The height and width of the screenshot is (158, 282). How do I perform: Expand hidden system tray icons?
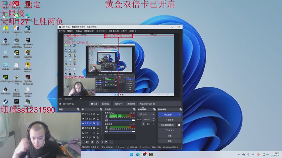pyautogui.click(x=239, y=154)
